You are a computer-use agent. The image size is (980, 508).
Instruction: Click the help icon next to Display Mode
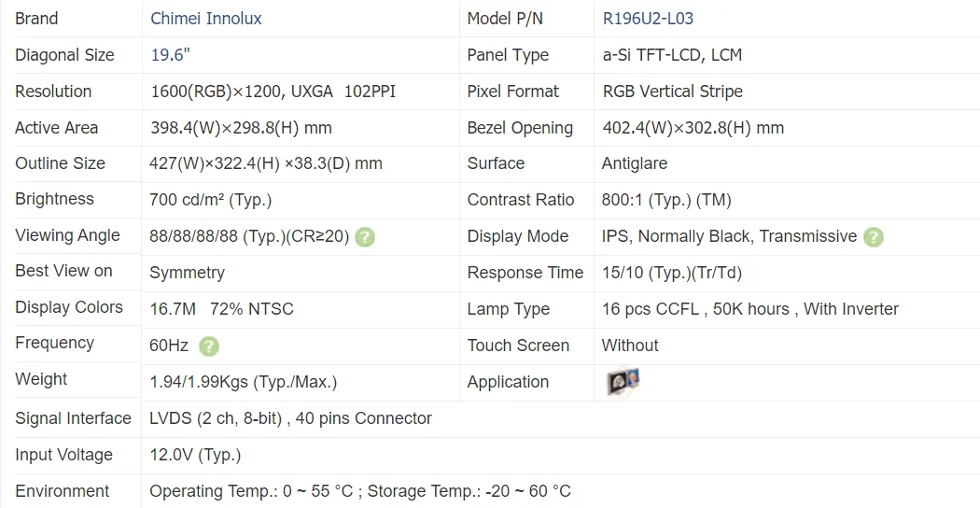(x=873, y=237)
